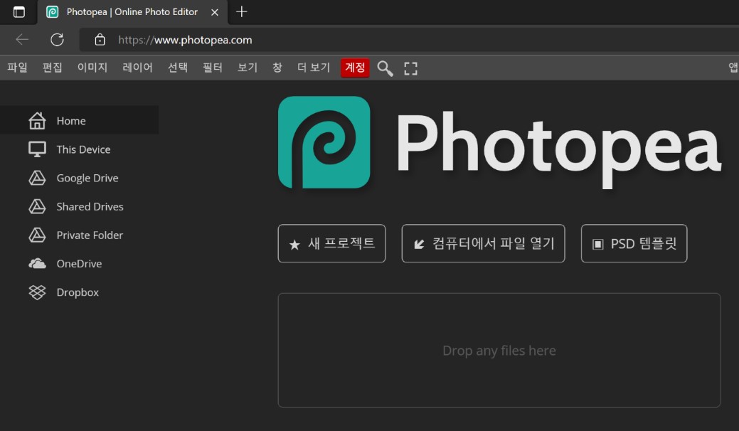Click the Dropbox box icon
739x431 pixels.
pos(37,292)
